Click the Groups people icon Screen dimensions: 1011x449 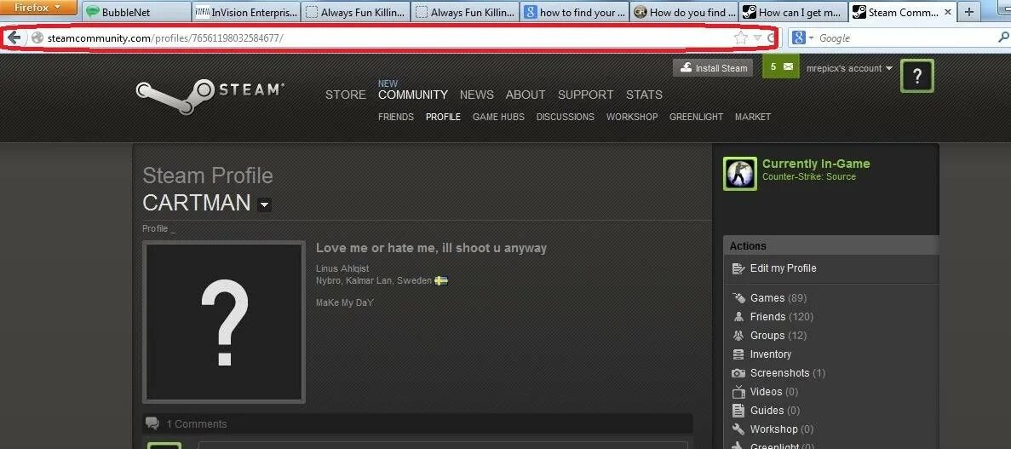(738, 336)
